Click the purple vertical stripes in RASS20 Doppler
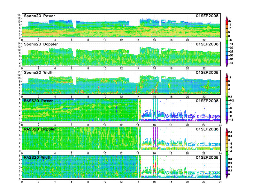The image size is (253, 195). point(155,137)
